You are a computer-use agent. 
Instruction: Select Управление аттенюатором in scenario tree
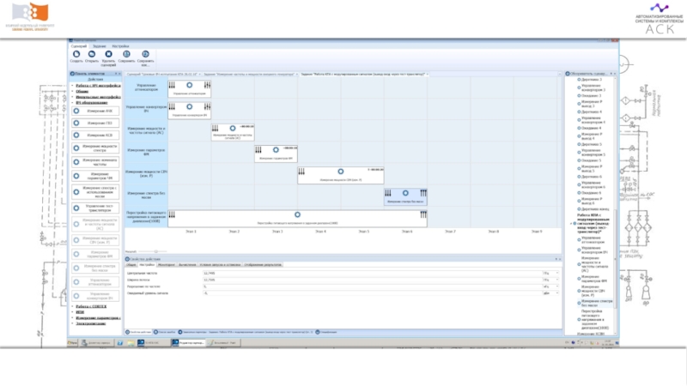point(593,240)
